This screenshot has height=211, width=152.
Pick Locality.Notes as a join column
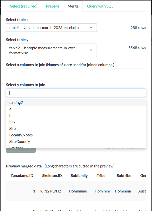pyautogui.click(x=21, y=135)
